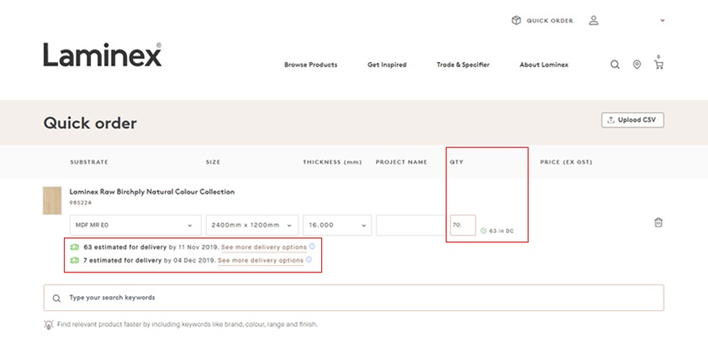Screen dimensions: 708x343
Task: Open the store locator pin icon
Action: pyautogui.click(x=637, y=65)
